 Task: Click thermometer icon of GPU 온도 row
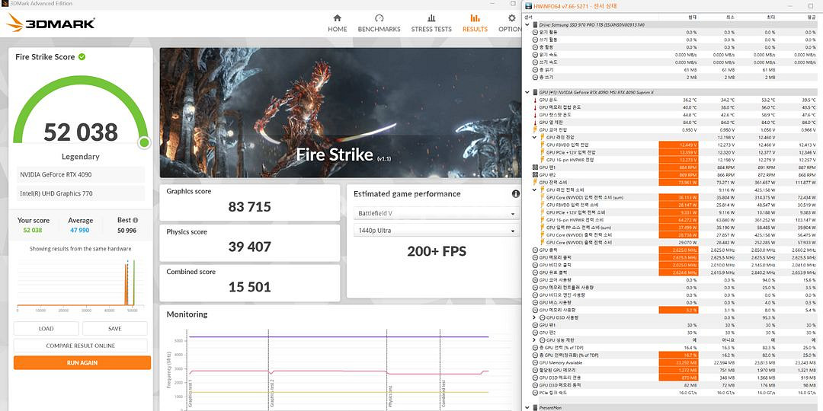pos(535,100)
